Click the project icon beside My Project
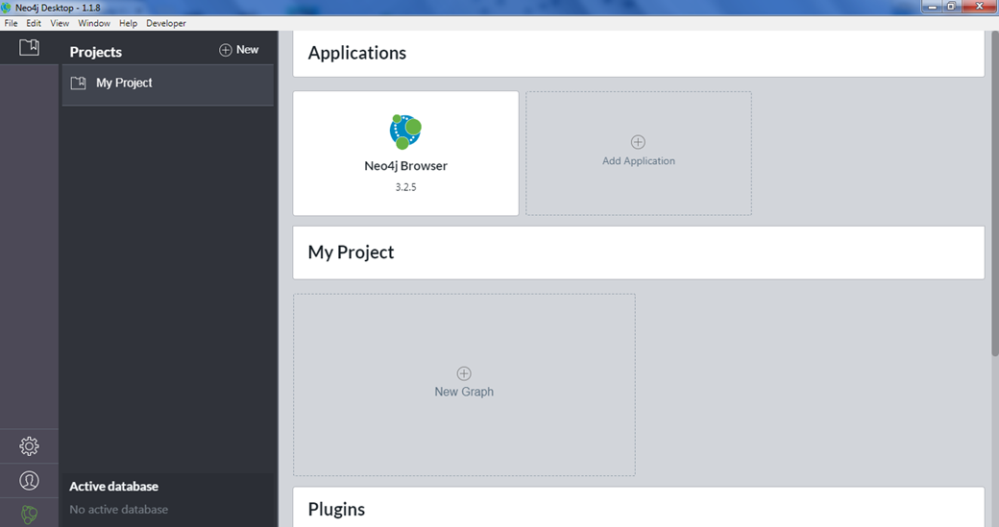Image resolution: width=999 pixels, height=527 pixels. coord(79,83)
